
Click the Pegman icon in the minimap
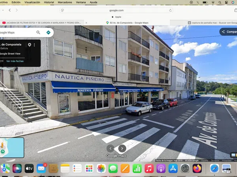click(x=2, y=145)
